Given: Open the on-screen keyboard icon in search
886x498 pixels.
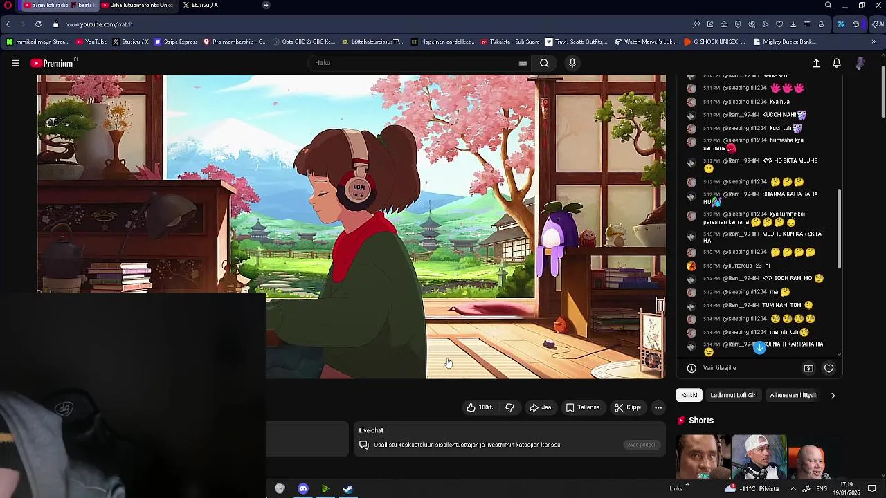Looking at the screenshot, I should (x=523, y=63).
